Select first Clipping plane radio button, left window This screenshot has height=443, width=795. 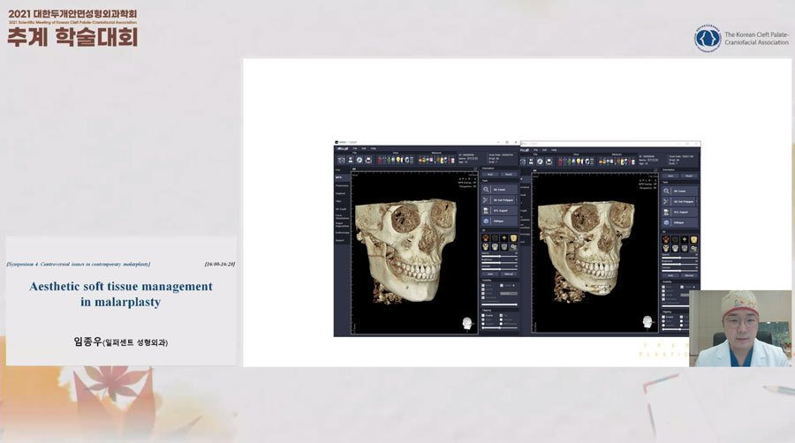(483, 319)
